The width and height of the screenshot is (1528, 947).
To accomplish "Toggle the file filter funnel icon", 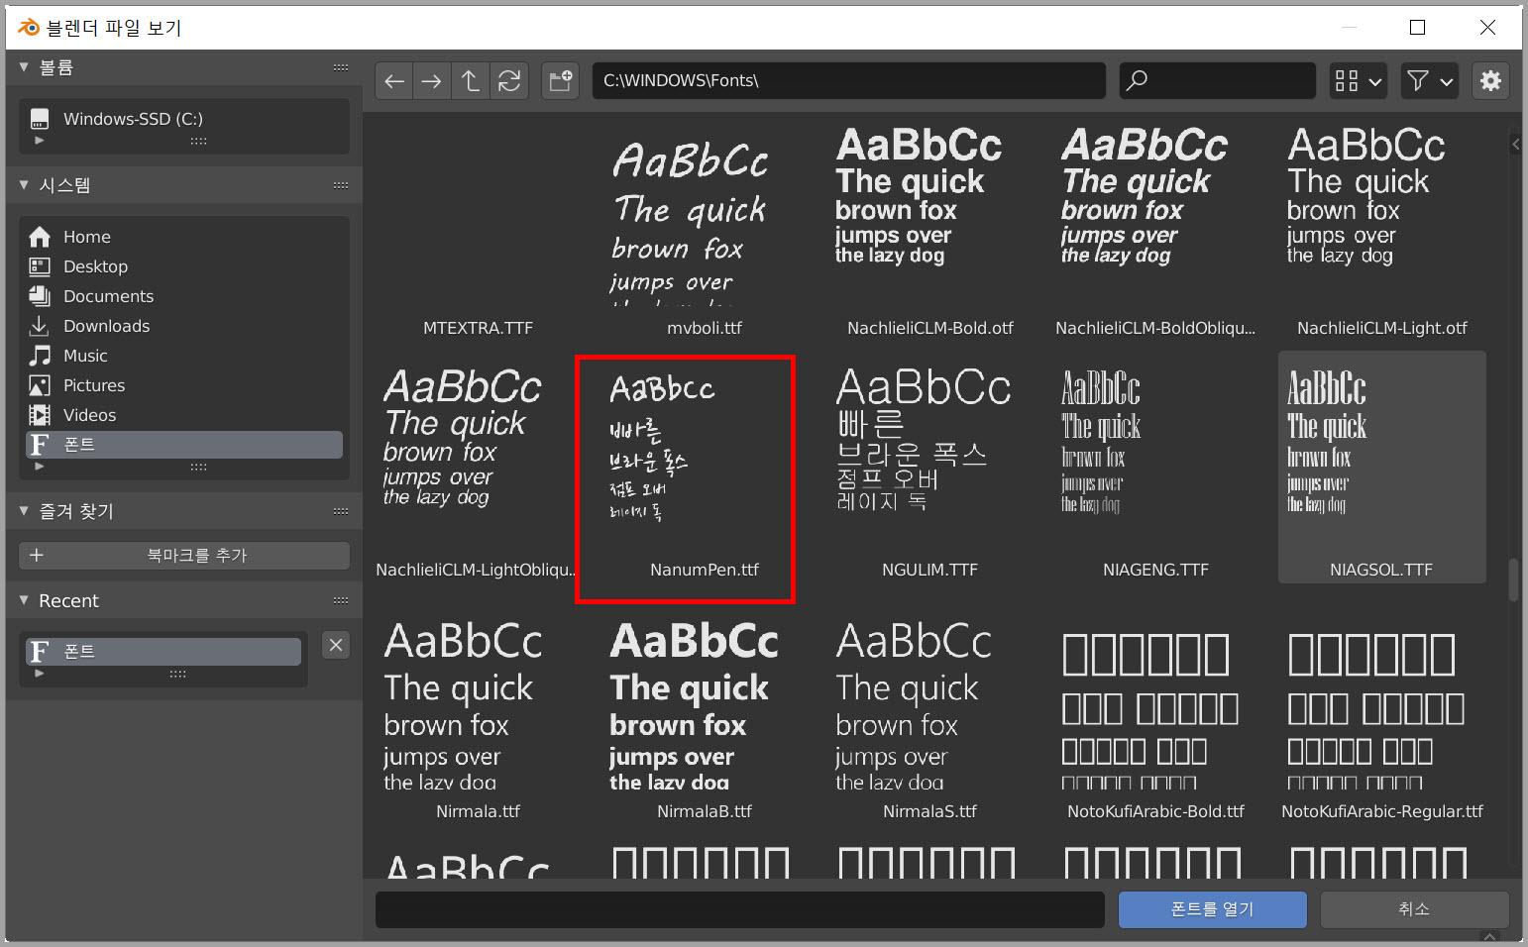I will [1418, 81].
